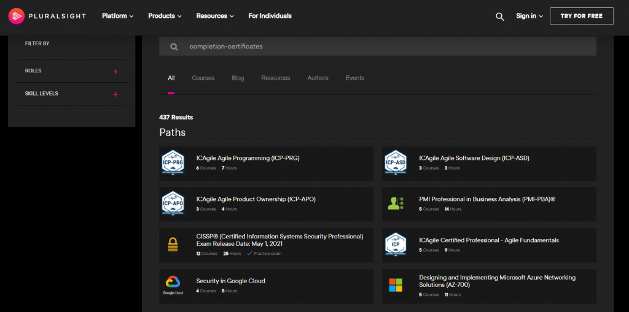Click the search field containing completion-certificates

[x=378, y=47]
